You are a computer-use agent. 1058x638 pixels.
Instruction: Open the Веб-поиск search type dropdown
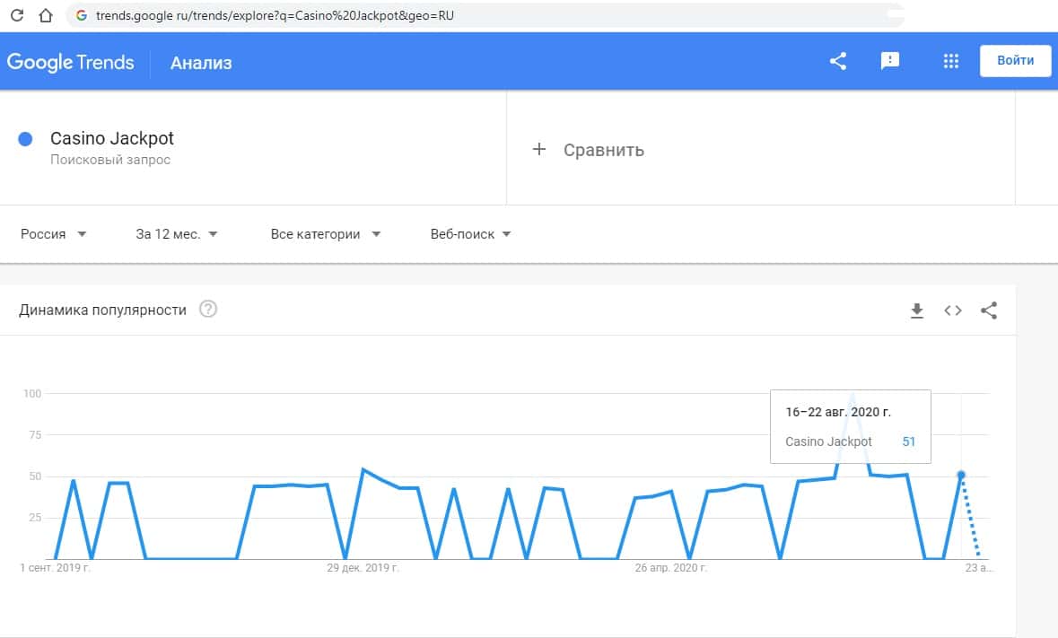470,234
